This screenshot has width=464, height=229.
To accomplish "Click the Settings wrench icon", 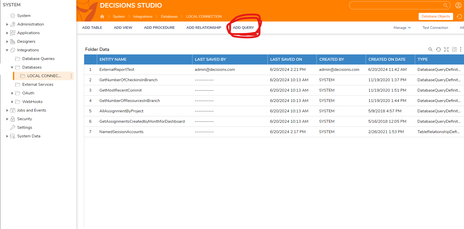I will click(13, 128).
